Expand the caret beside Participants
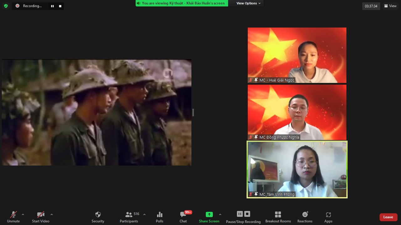401x225 pixels. (144, 214)
